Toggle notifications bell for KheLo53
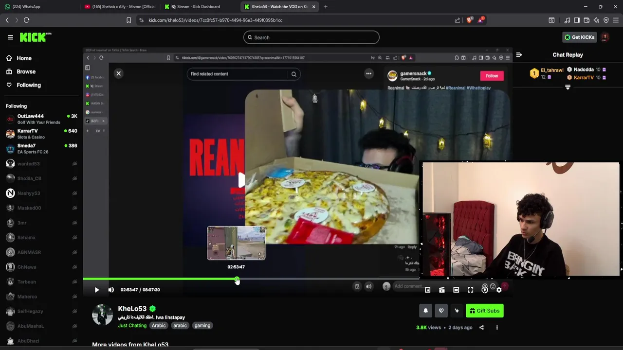Image resolution: width=623 pixels, height=350 pixels. (425, 311)
